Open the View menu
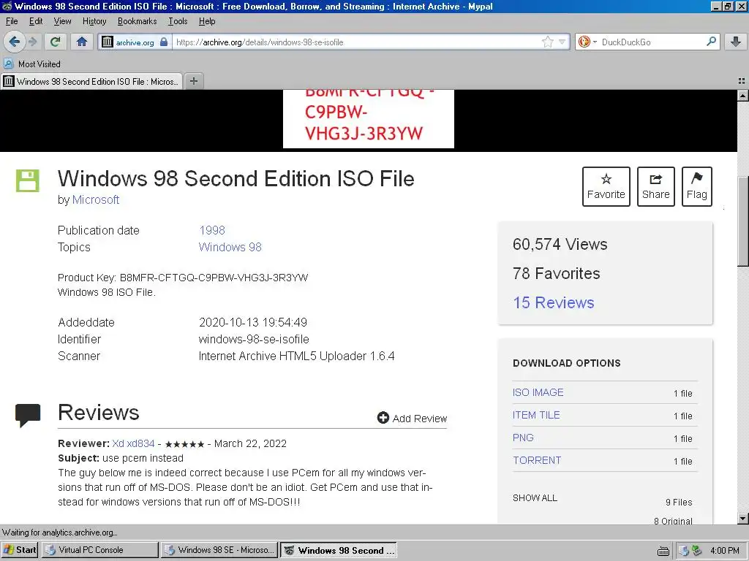Image resolution: width=749 pixels, height=561 pixels. tap(62, 21)
